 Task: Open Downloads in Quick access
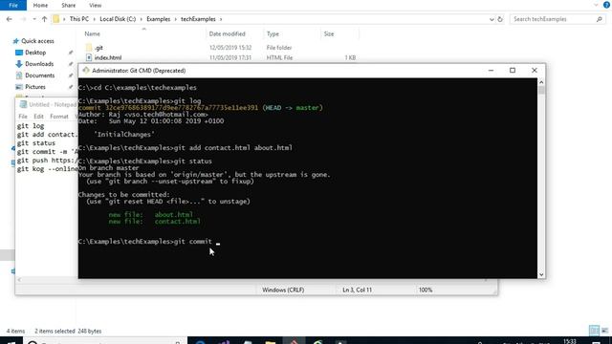39,64
